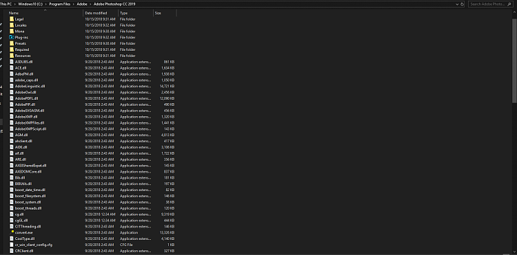Image resolution: width=517 pixels, height=255 pixels.
Task: Open the address bar history dropdown
Action: click(457, 4)
